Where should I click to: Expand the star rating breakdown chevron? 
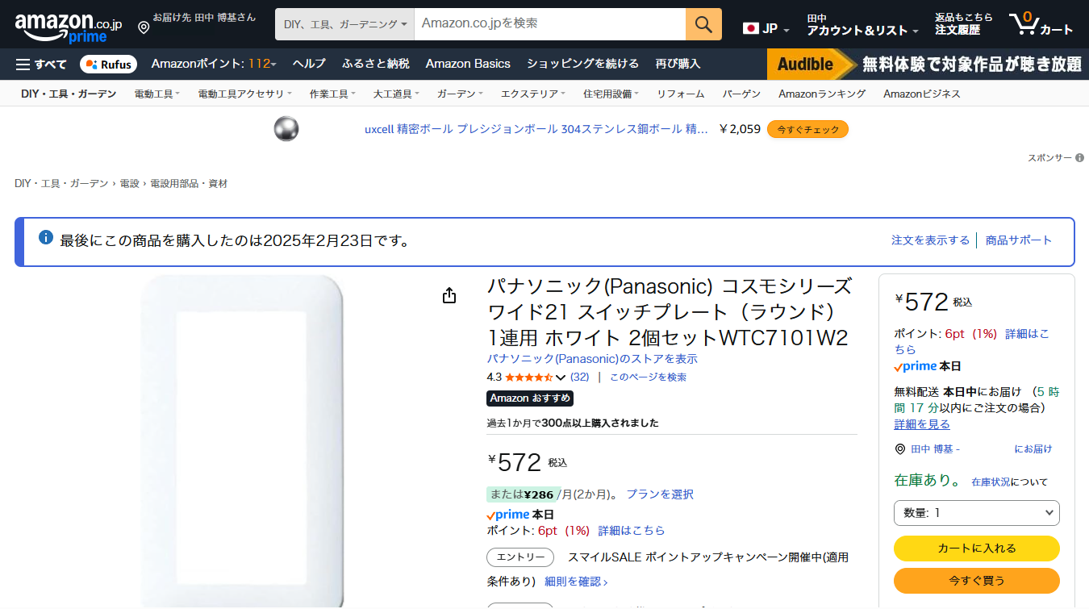click(x=561, y=377)
